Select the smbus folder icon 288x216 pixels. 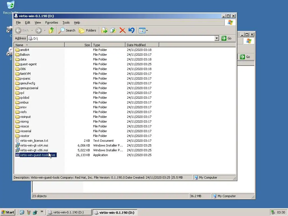[17, 102]
